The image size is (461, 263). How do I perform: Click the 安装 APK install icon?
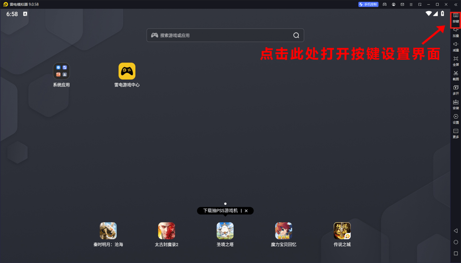456,105
